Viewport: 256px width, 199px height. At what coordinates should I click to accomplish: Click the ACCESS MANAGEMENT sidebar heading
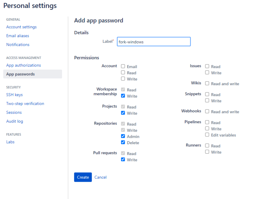pyautogui.click(x=24, y=58)
